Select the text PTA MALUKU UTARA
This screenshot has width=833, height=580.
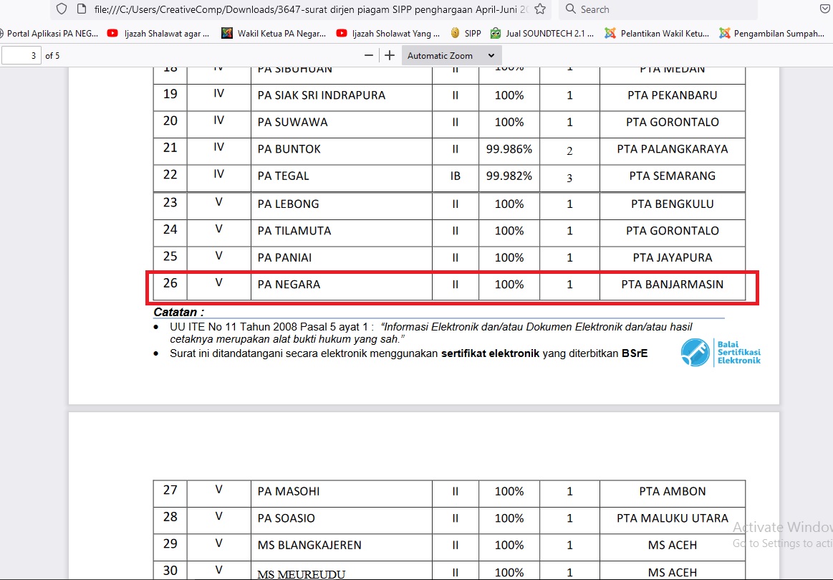[672, 518]
